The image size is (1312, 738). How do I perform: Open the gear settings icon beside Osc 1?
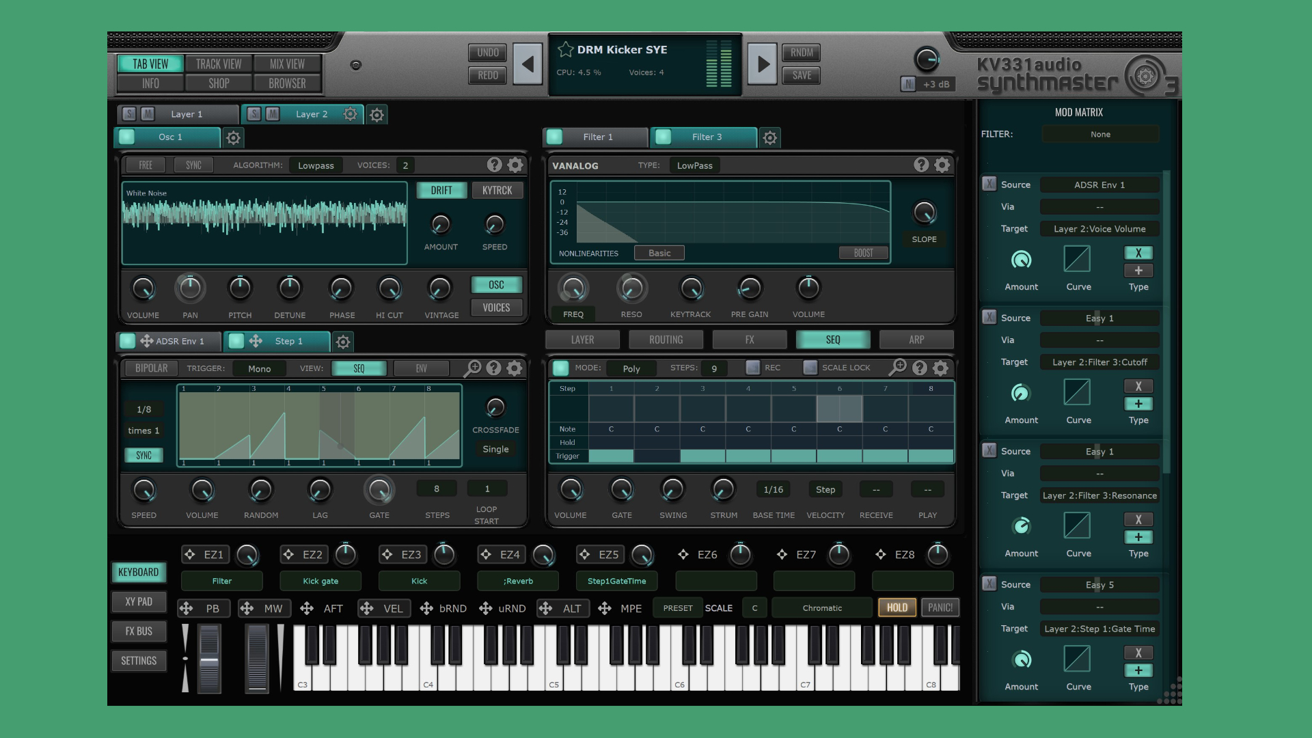pos(233,137)
